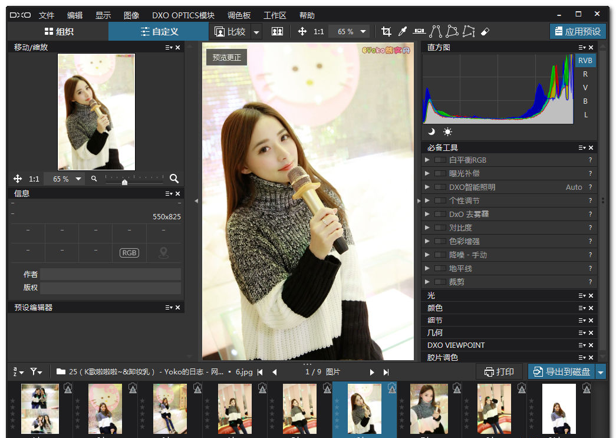Turn on the 对比度 correction switch
This screenshot has height=438, width=616.
click(x=440, y=228)
